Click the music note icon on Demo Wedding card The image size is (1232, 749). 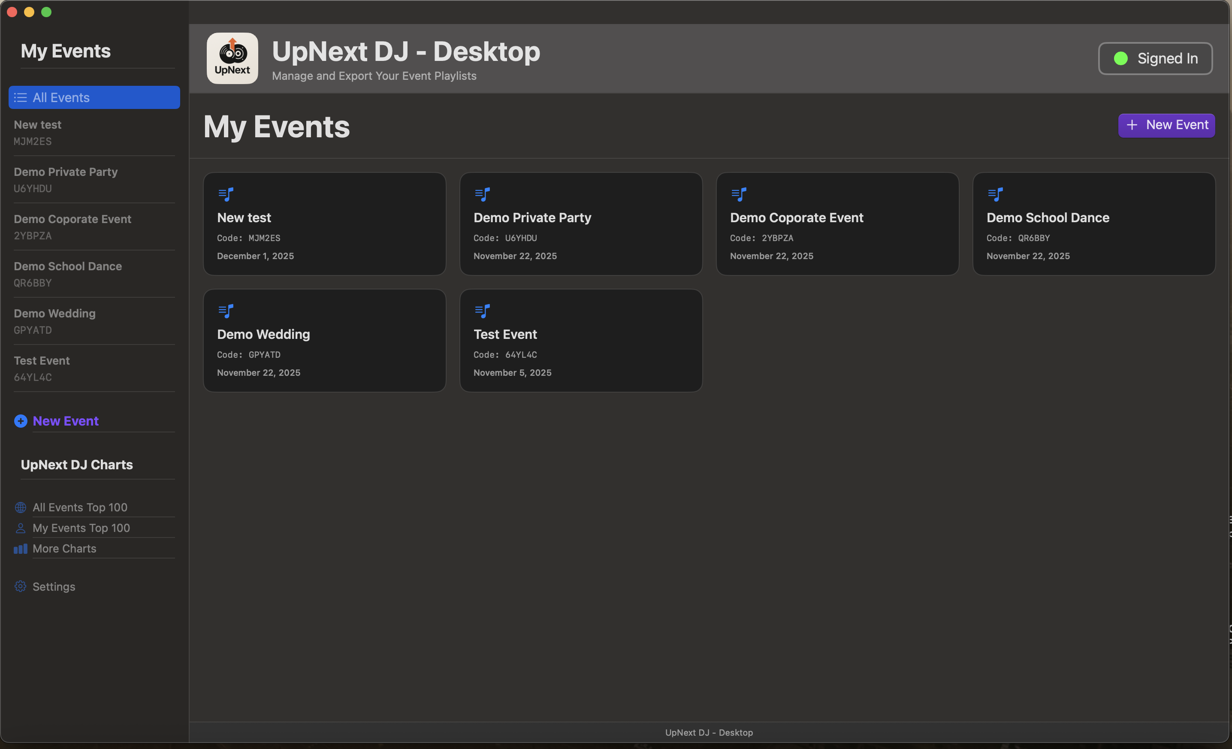point(226,310)
